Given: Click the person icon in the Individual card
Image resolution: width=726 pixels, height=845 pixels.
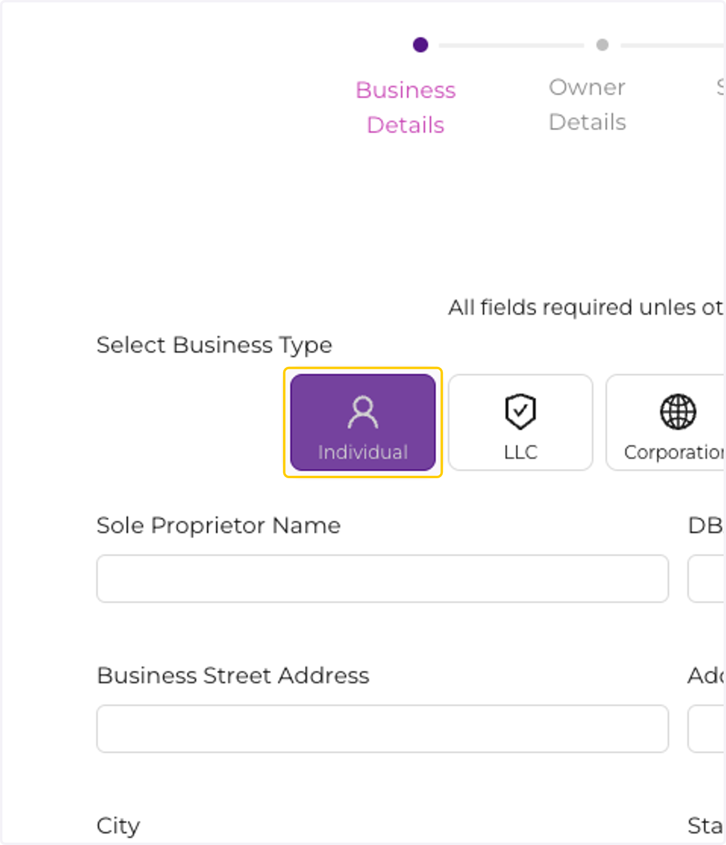Looking at the screenshot, I should point(363,412).
